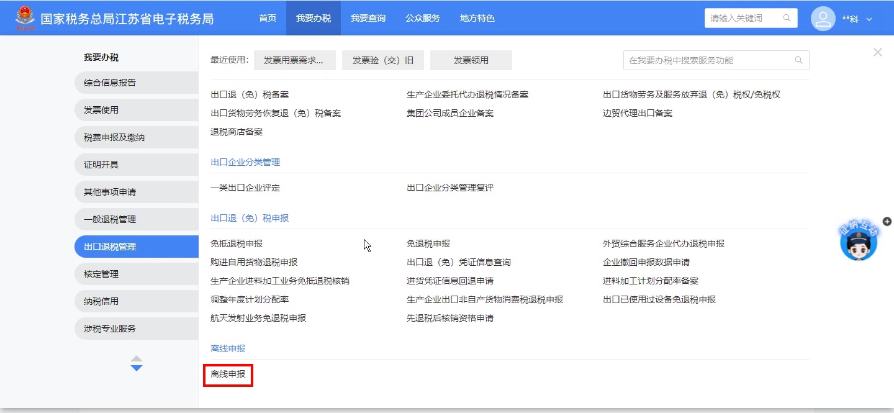Viewport: 894px width, 413px height.
Task: Open the 免抵退税申报 link
Action: point(237,243)
